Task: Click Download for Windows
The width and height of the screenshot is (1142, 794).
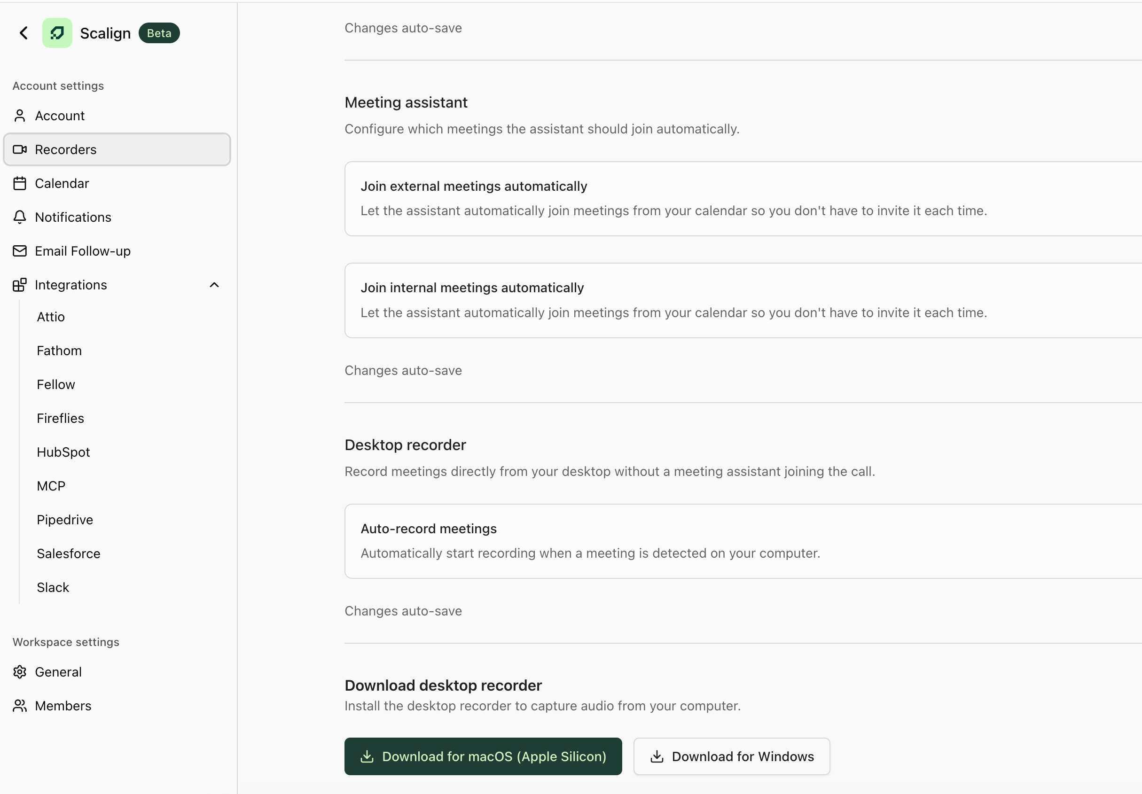Action: (731, 756)
